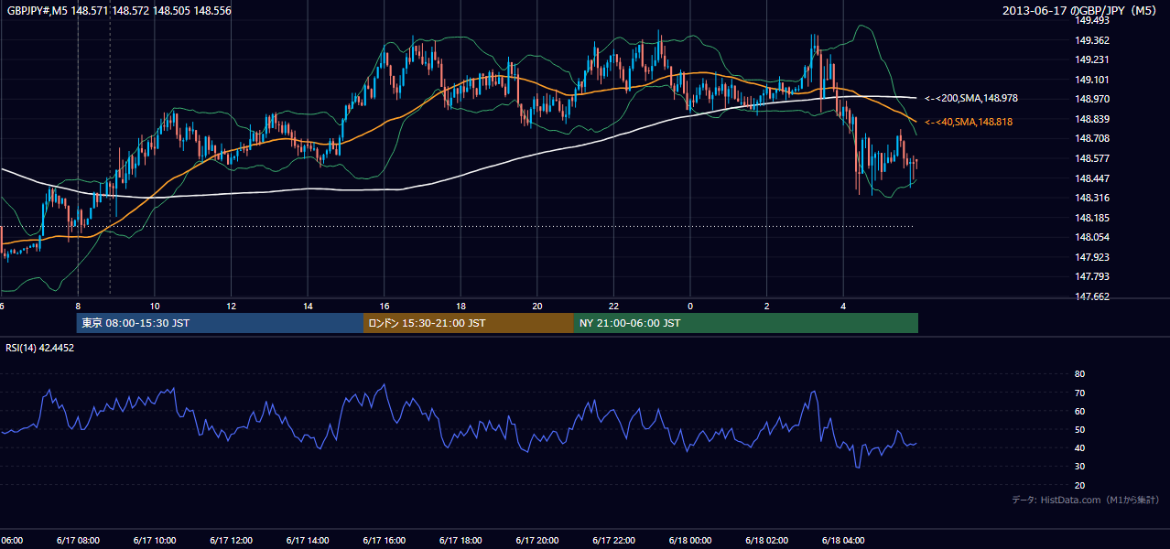This screenshot has height=549, width=1170.
Task: Click hour label 16 under the price chart
Action: [x=385, y=306]
